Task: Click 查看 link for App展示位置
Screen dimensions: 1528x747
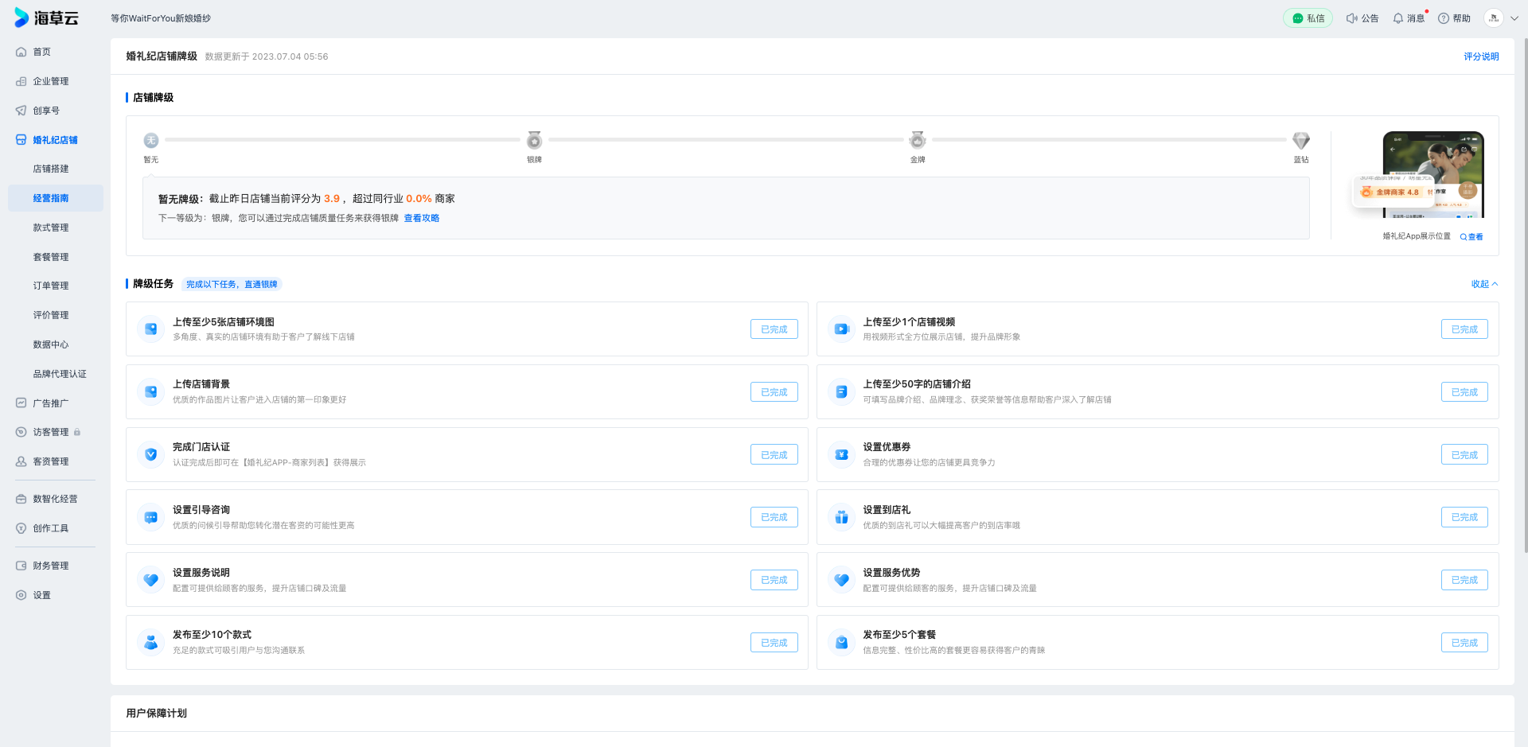Action: (x=1471, y=236)
